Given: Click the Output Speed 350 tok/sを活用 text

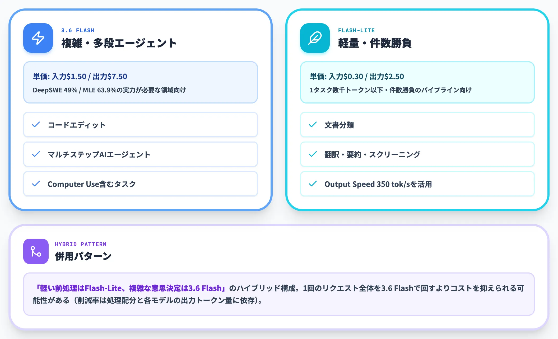Looking at the screenshot, I should pyautogui.click(x=378, y=184).
